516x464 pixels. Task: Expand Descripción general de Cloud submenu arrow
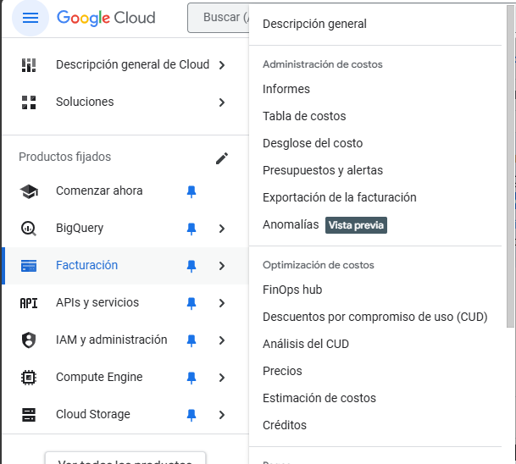tap(222, 65)
